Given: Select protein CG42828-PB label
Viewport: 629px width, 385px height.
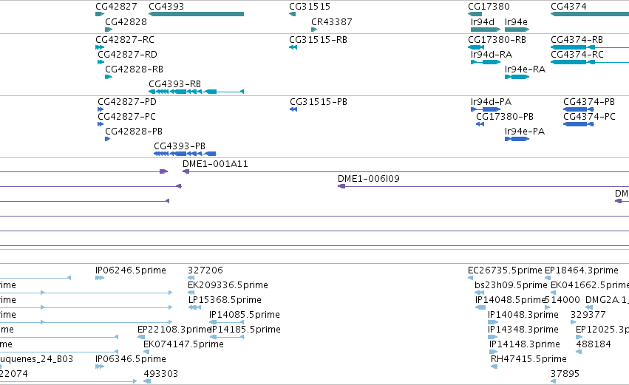Looking at the screenshot, I should tap(134, 132).
